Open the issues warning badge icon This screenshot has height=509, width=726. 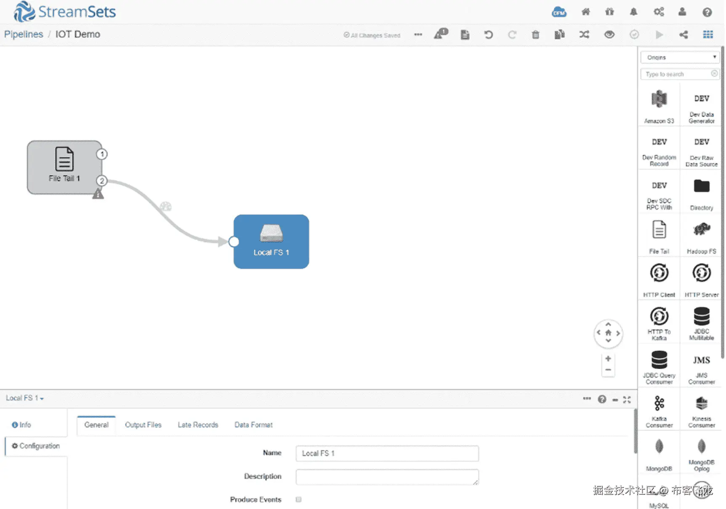point(441,34)
